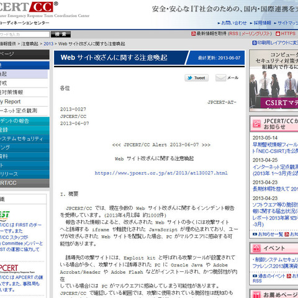Image resolution: width=298 pixels, height=298 pixels.
Task: Click the イベント panel icon
Action: click(256, 248)
